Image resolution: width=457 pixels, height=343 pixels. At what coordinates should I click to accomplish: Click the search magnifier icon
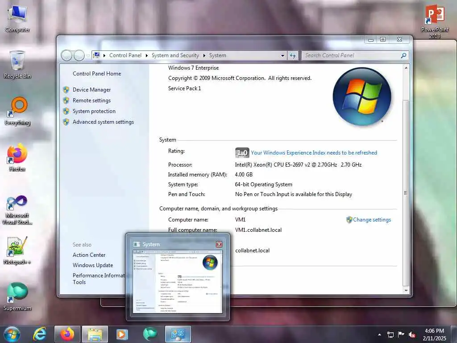tap(403, 55)
